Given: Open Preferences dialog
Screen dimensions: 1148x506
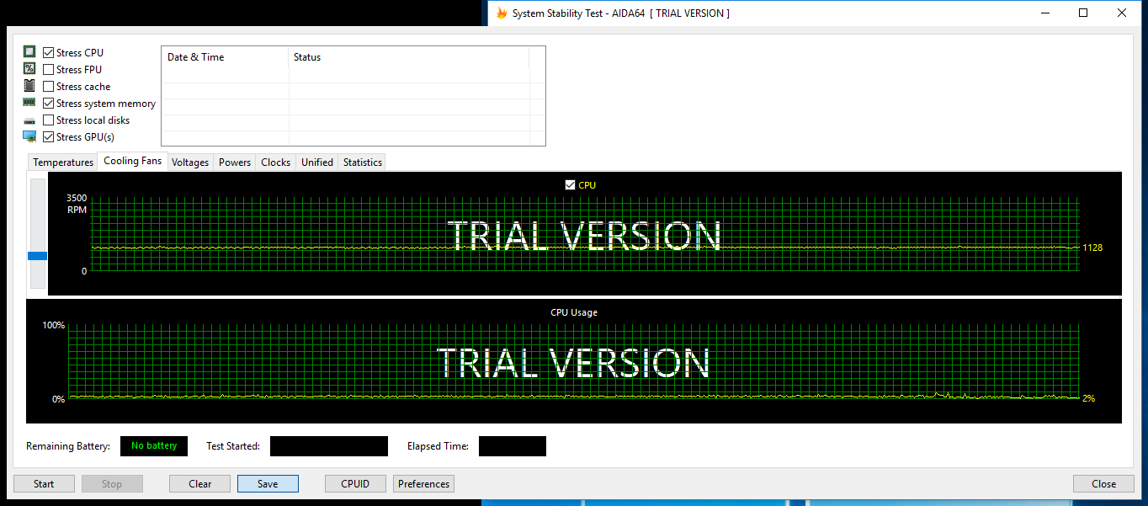Looking at the screenshot, I should point(424,483).
